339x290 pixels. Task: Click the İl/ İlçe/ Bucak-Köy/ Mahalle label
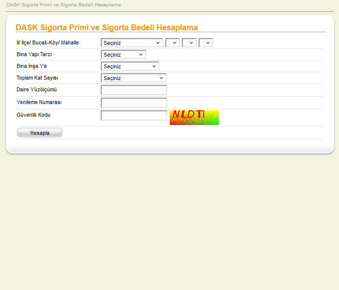(47, 43)
